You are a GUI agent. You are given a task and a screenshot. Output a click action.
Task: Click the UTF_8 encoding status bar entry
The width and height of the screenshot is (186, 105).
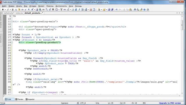pyautogui.click(x=83, y=103)
